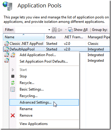Sort by the Status column header
Image resolution: width=111 pixels, height=130 pixels.
pos(53,37)
